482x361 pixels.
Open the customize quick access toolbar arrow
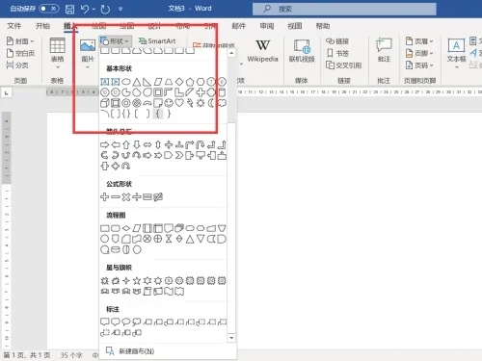point(120,9)
